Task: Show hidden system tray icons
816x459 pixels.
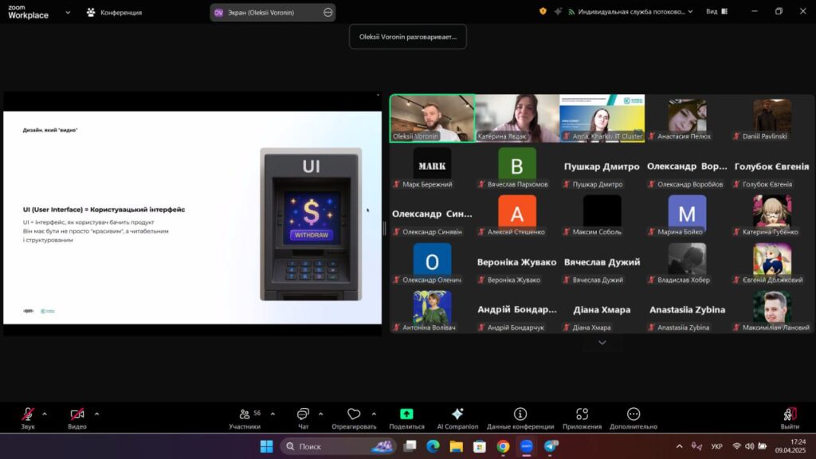Action: [679, 446]
